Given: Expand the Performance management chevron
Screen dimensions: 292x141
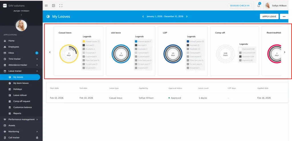Looking at the screenshot, I should tap(37, 119).
